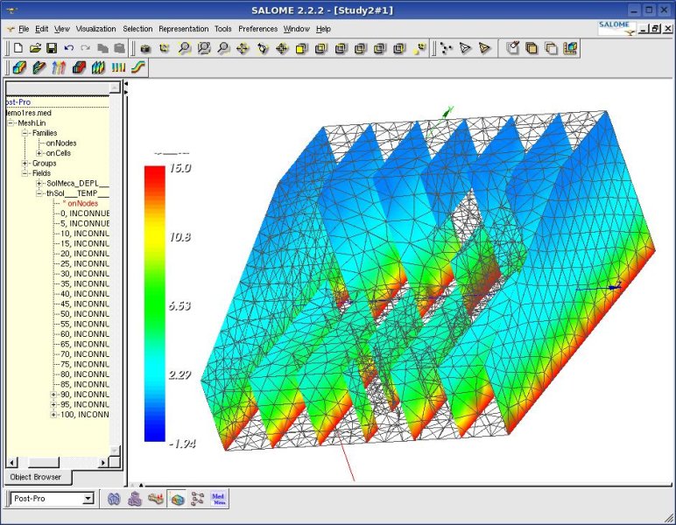Create a Cut Lines presentation
Image resolution: width=676 pixels, height=525 pixels.
point(118,67)
